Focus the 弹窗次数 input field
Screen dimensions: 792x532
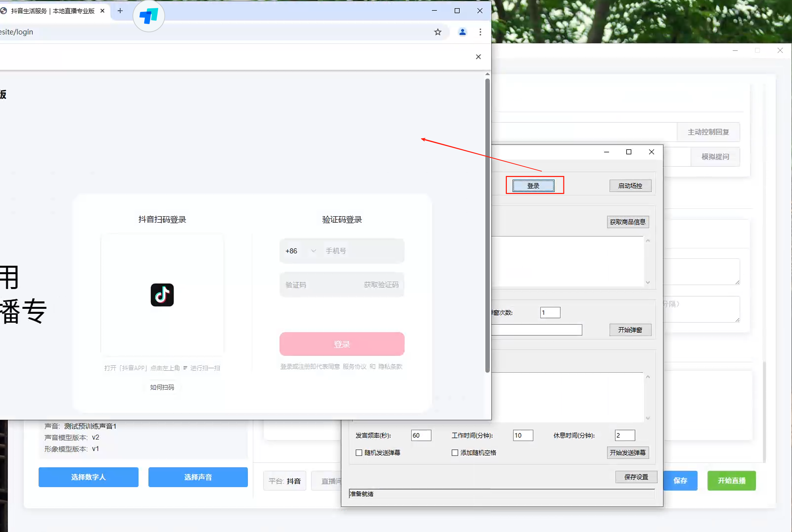pyautogui.click(x=550, y=313)
